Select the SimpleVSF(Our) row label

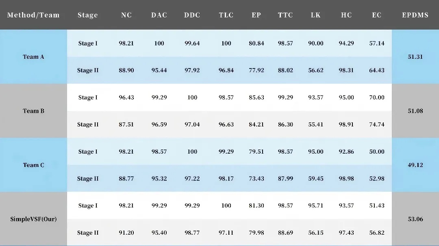pyautogui.click(x=33, y=219)
